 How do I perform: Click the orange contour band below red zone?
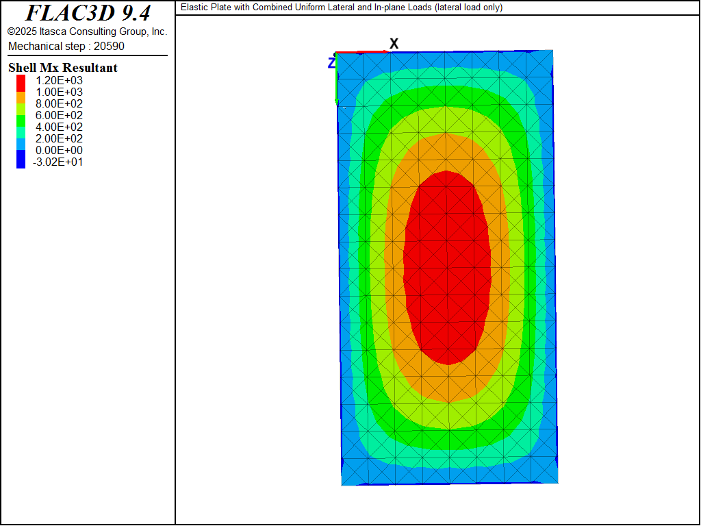(x=447, y=382)
